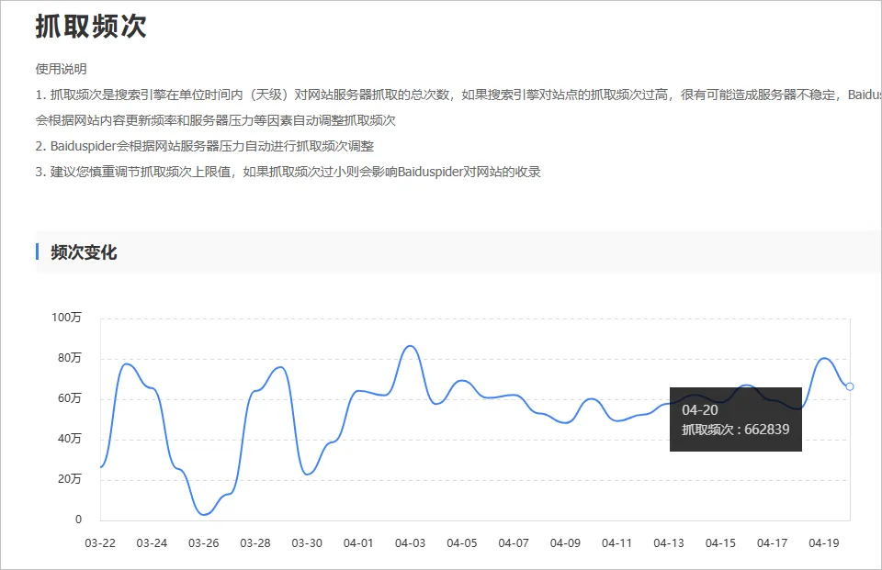
Task: Select the 使用说明 label
Action: [61, 69]
